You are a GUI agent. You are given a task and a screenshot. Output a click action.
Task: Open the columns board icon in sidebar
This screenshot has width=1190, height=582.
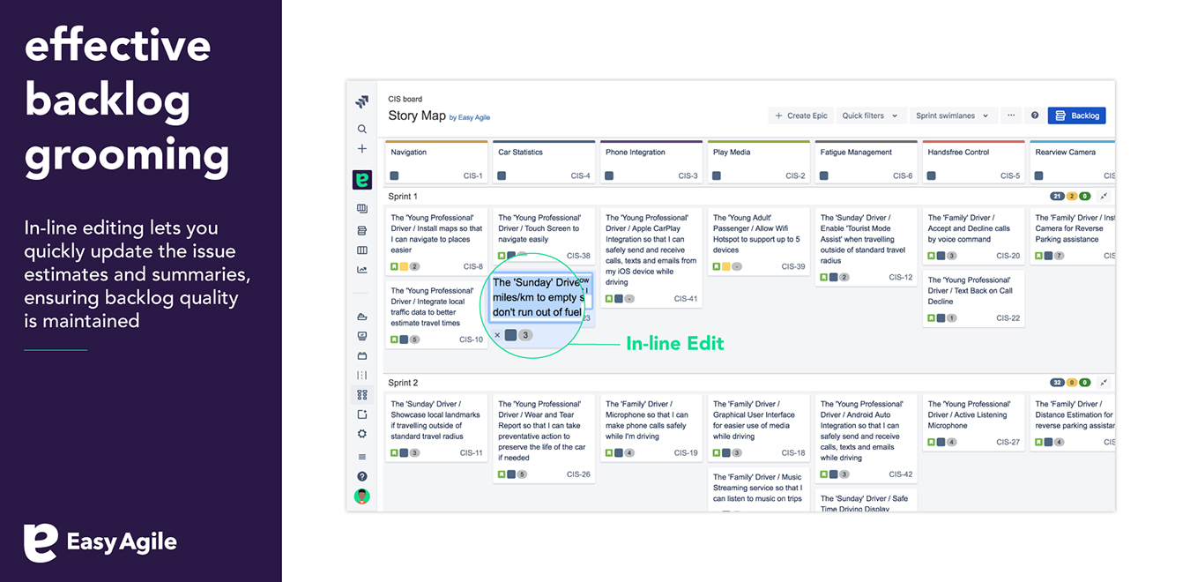pos(361,251)
